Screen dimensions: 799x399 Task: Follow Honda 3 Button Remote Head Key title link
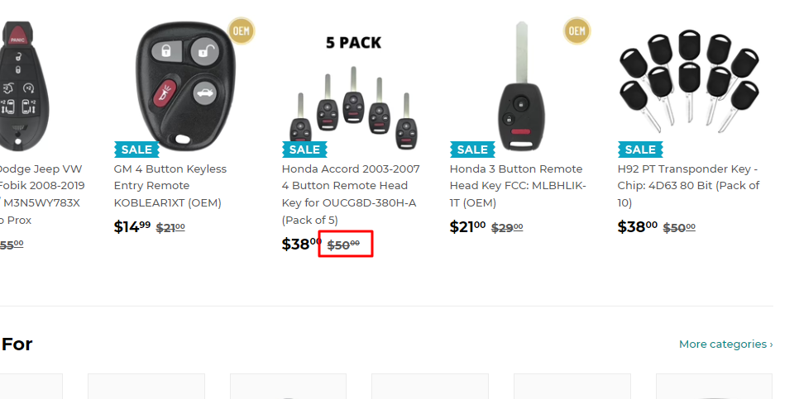pos(516,186)
